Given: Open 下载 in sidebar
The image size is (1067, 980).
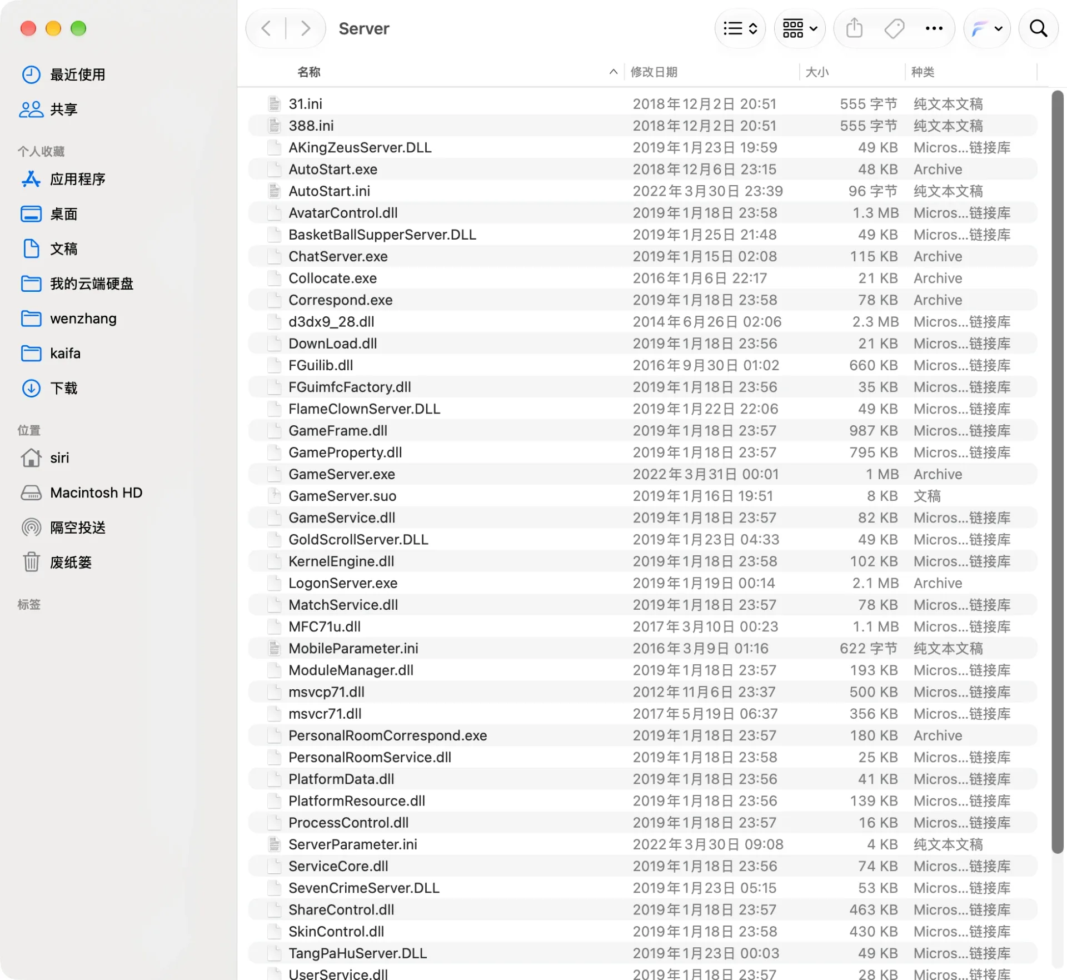Looking at the screenshot, I should 49,388.
